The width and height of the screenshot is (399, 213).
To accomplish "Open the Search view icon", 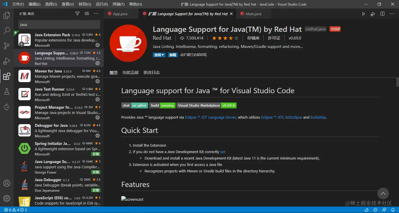I will (x=6, y=31).
